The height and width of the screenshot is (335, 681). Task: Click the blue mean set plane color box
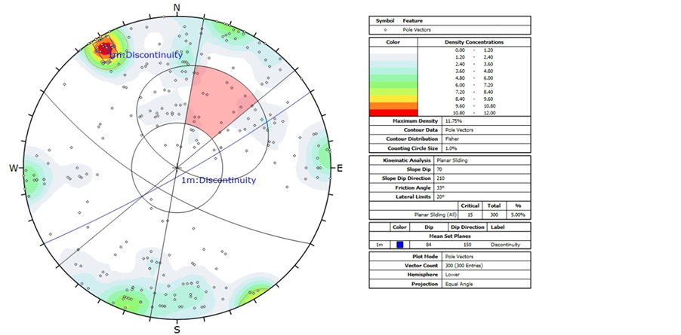[400, 245]
